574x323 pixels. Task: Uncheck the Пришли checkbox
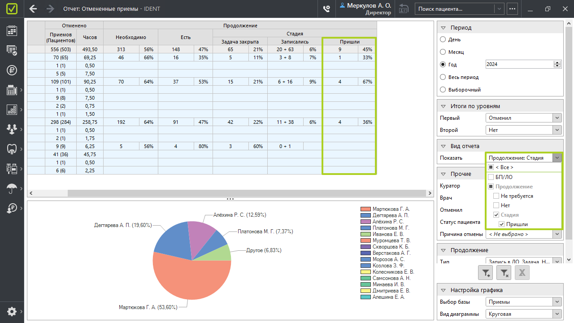tap(501, 224)
